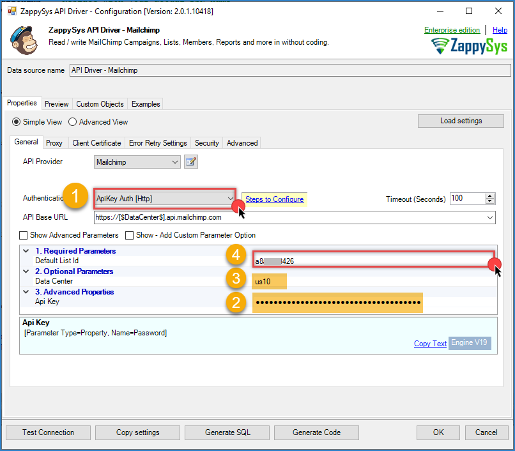Click the ZappySys logo
This screenshot has width=515, height=451.
[x=469, y=45]
